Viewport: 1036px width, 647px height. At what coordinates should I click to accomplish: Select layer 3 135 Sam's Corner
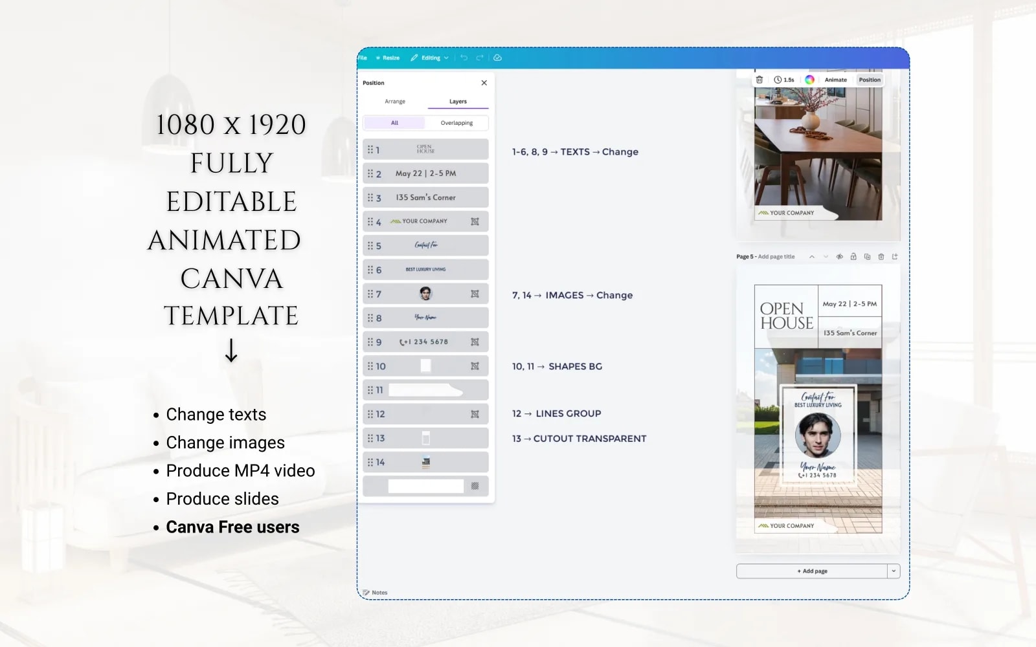(425, 197)
